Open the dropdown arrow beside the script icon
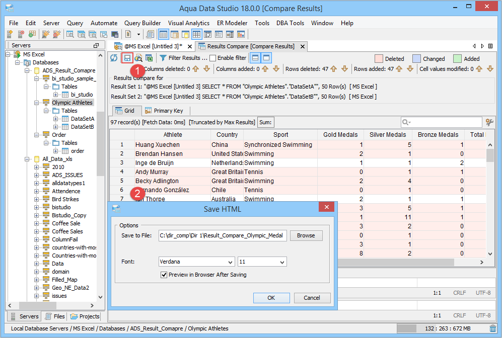This screenshot has width=502, height=338. click(138, 34)
